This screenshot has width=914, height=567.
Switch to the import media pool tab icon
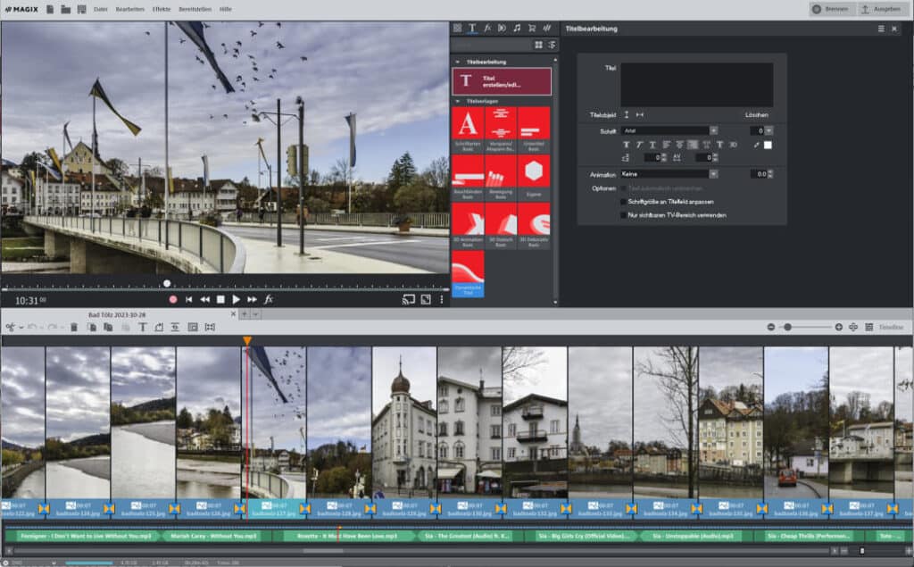coord(458,28)
